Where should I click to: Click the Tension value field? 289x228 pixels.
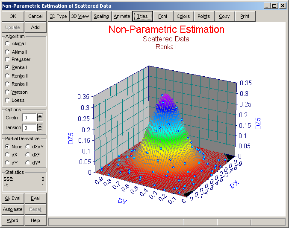coord(29,128)
